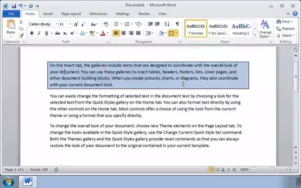
Task: Toggle Center alignment
Action: (123, 33)
